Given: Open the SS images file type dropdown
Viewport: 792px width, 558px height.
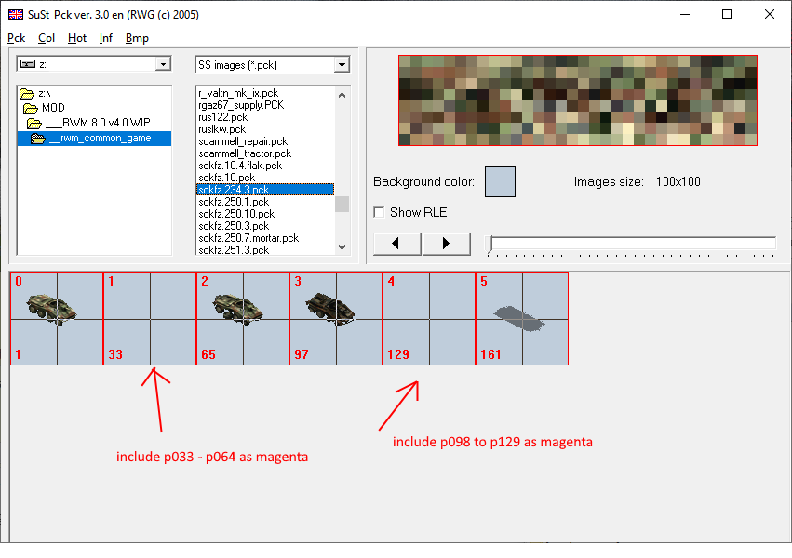Looking at the screenshot, I should (342, 65).
